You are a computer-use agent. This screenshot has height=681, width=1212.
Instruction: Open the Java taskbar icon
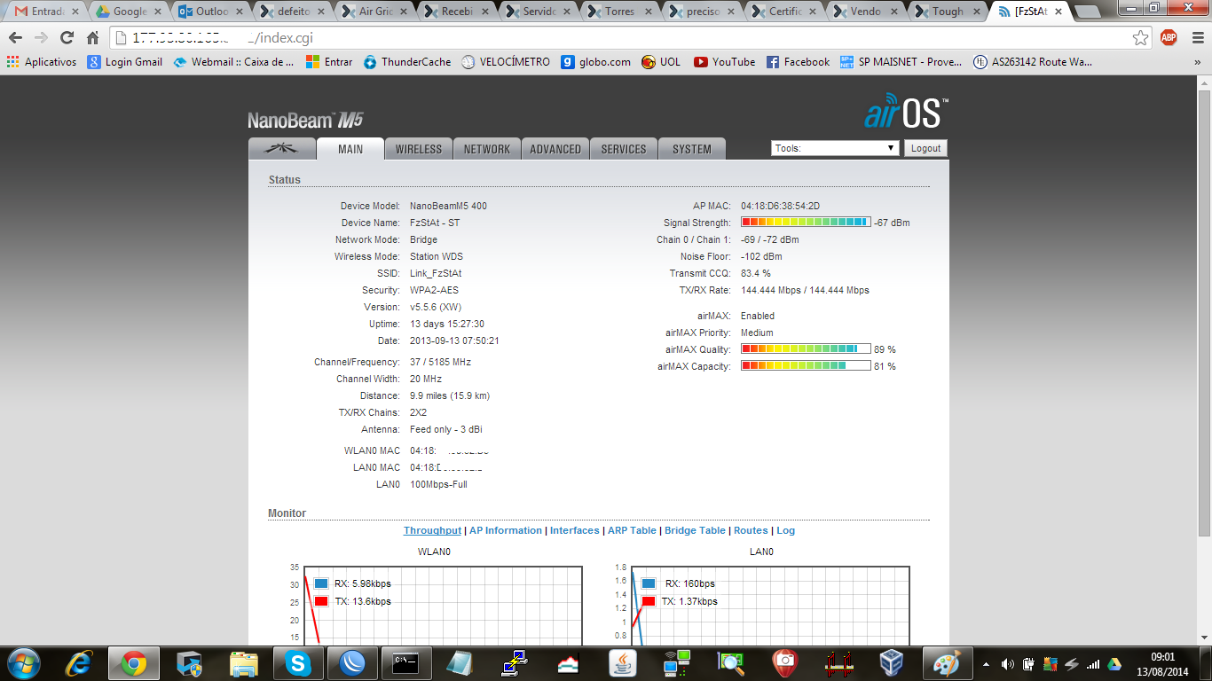pos(623,663)
